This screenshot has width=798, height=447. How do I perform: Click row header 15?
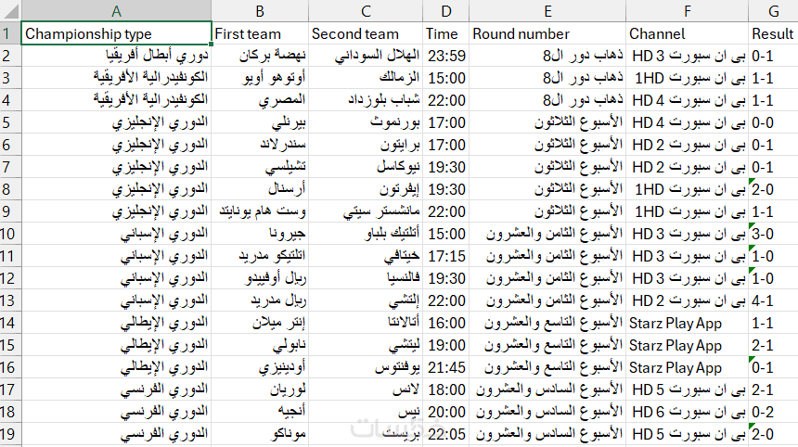[10, 346]
